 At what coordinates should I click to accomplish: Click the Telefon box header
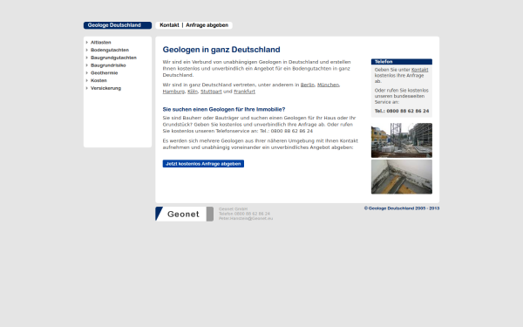(x=402, y=62)
